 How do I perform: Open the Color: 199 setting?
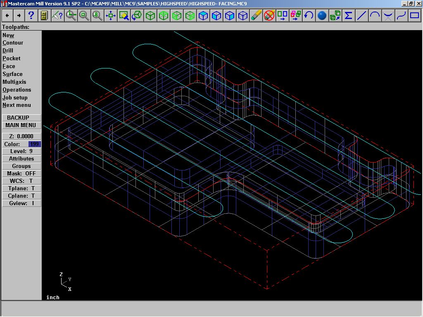tap(21, 144)
